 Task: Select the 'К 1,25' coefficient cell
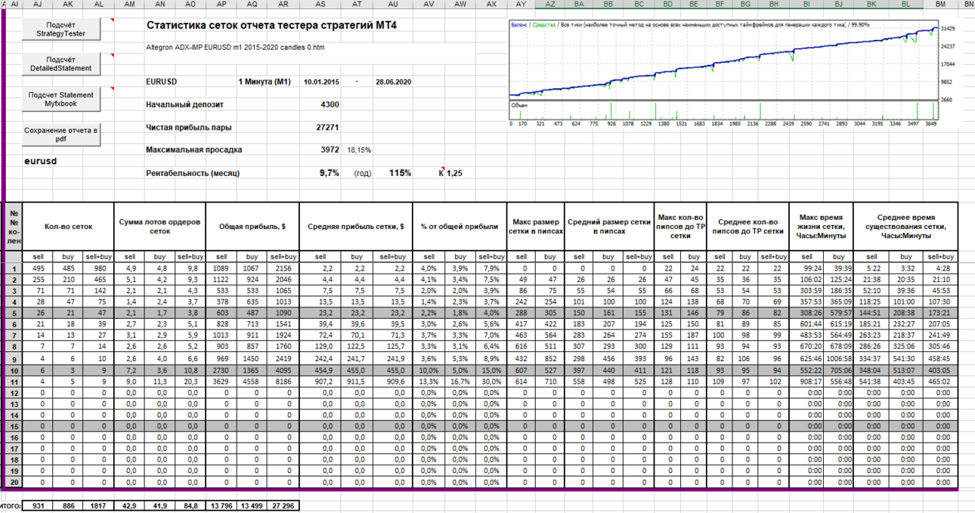point(450,173)
